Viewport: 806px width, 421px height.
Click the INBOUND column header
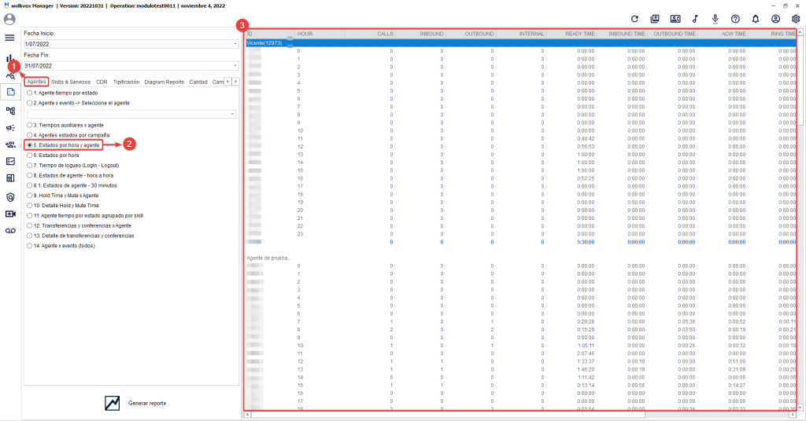point(420,34)
